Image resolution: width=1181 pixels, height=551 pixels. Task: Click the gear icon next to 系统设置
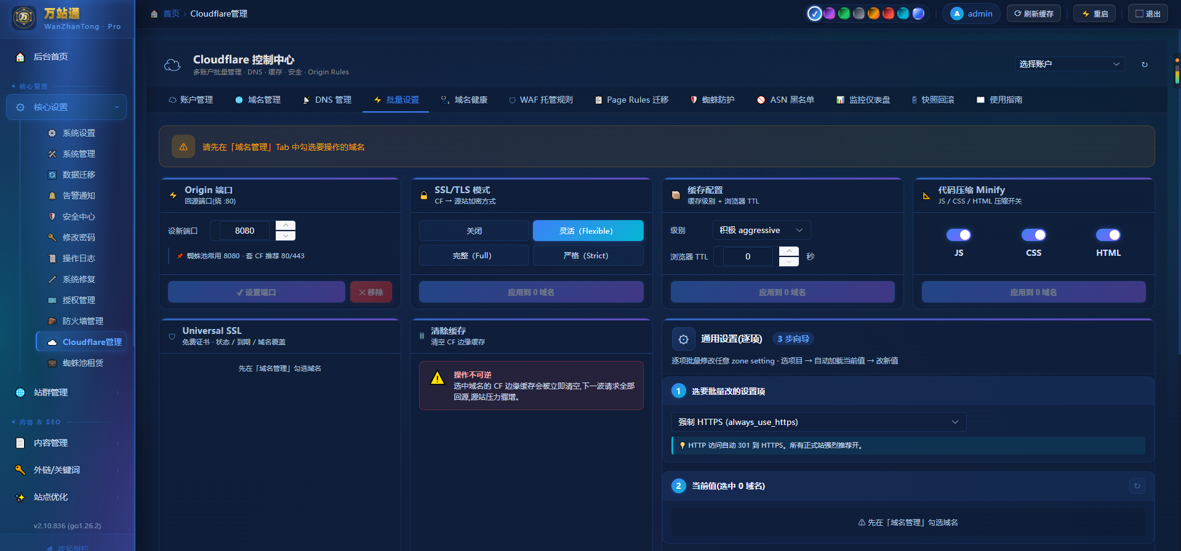click(52, 133)
